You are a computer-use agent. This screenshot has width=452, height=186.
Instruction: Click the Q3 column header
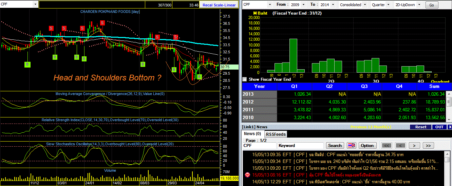[x=365, y=86]
